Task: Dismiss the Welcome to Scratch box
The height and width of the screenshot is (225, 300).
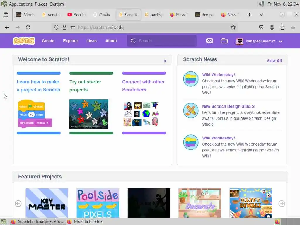Action: (x=165, y=61)
